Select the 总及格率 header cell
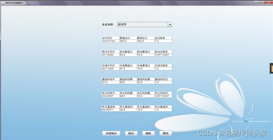Image resolution: width=273 pixels, height=140 pixels. point(163,38)
